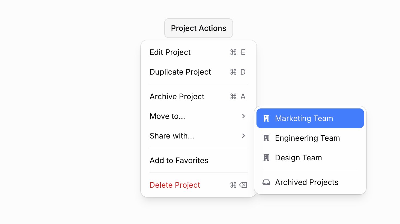The height and width of the screenshot is (224, 400).
Task: Select the red Delete Project option
Action: pyautogui.click(x=175, y=185)
